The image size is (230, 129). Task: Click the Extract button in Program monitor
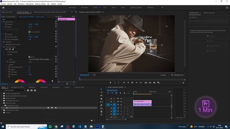point(150,83)
